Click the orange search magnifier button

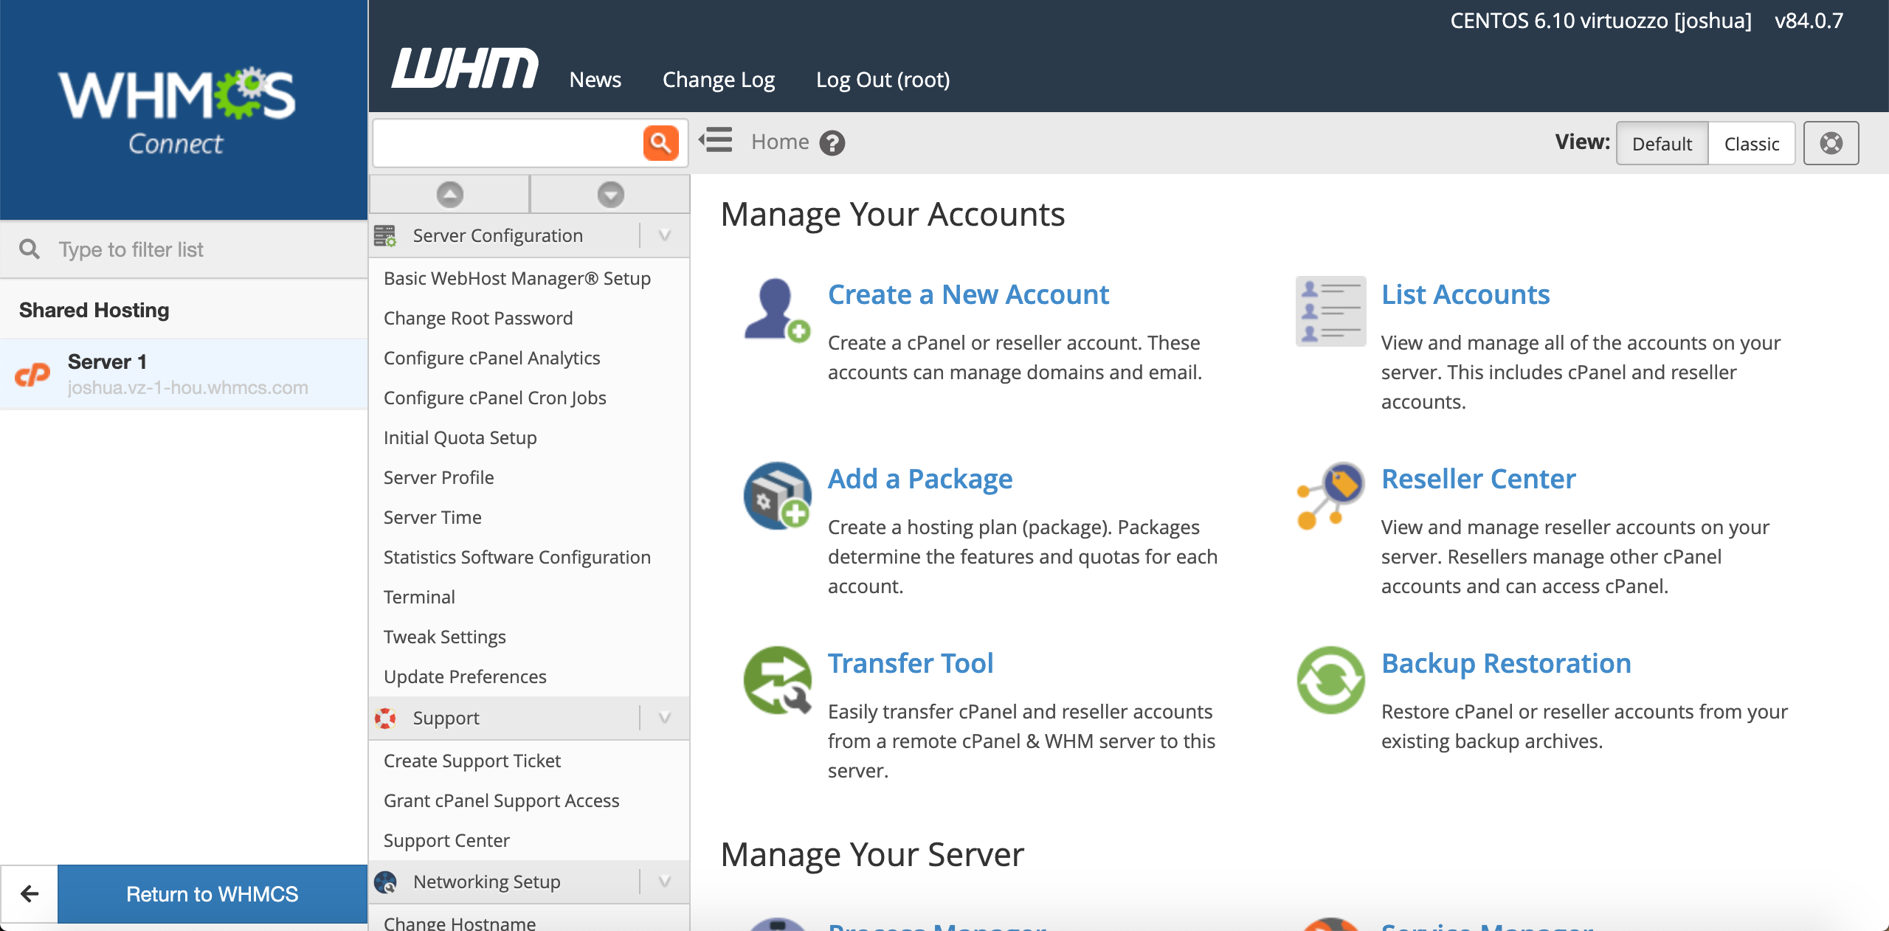click(x=660, y=142)
